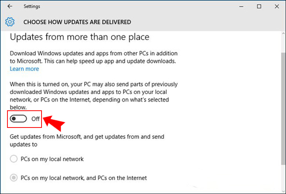Click 'Updates from more than one place' heading
The image size is (286, 194).
[80, 37]
